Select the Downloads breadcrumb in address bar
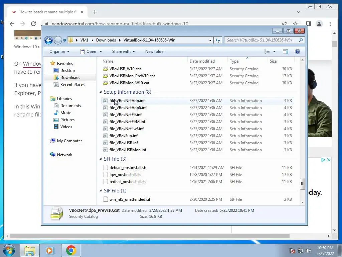 [x=106, y=40]
